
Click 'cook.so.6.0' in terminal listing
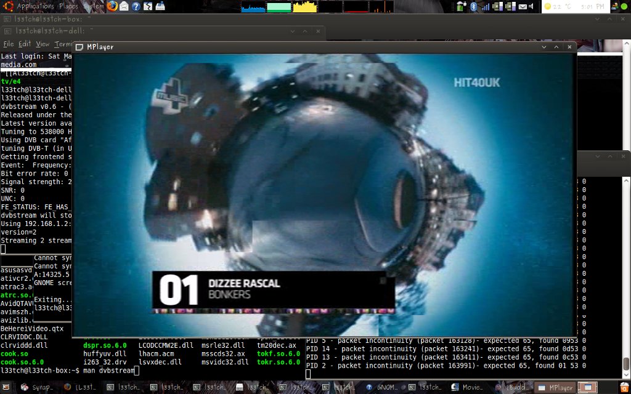(x=22, y=362)
